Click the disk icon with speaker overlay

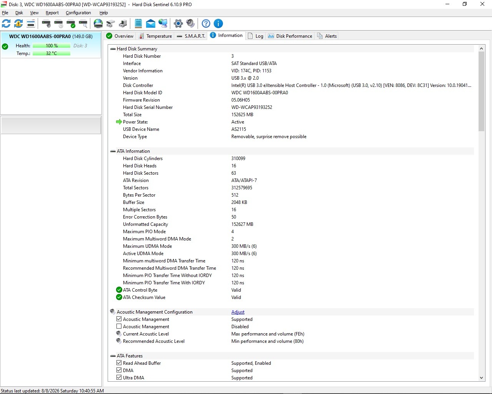46,23
